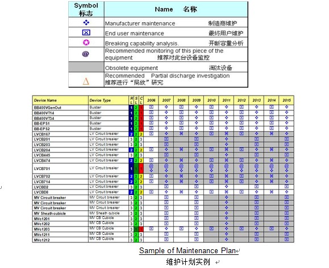329x268 pixels.
Task: Click the @ recommended monitoring legend symbol
Action: (85, 54)
